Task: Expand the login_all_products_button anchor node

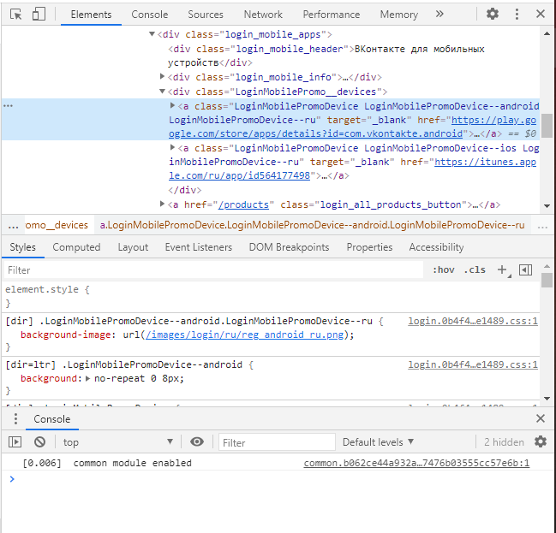Action: (x=162, y=204)
